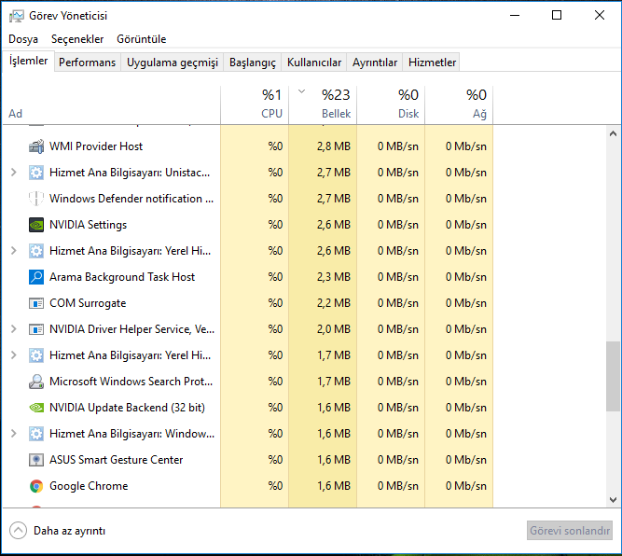622x556 pixels.
Task: Click the Arama Background Task Host icon
Action: (36, 277)
